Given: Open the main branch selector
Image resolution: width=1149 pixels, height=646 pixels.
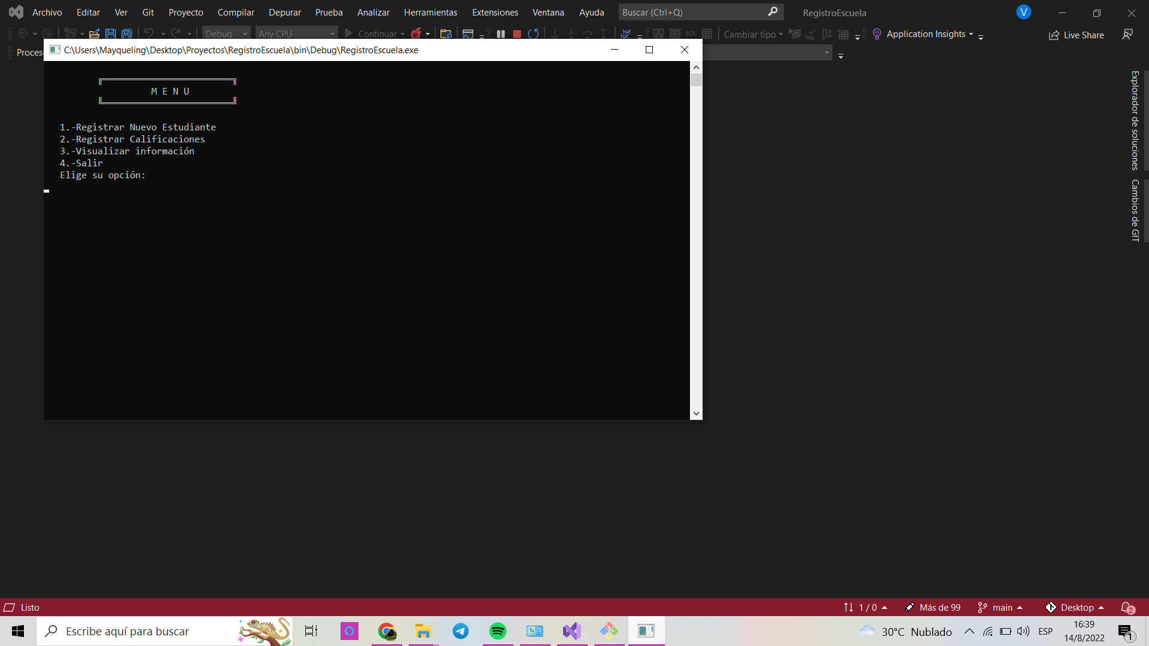Looking at the screenshot, I should [1001, 608].
